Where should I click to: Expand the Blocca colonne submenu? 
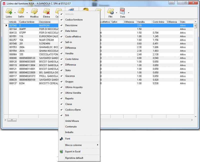pyautogui.click(x=81, y=145)
